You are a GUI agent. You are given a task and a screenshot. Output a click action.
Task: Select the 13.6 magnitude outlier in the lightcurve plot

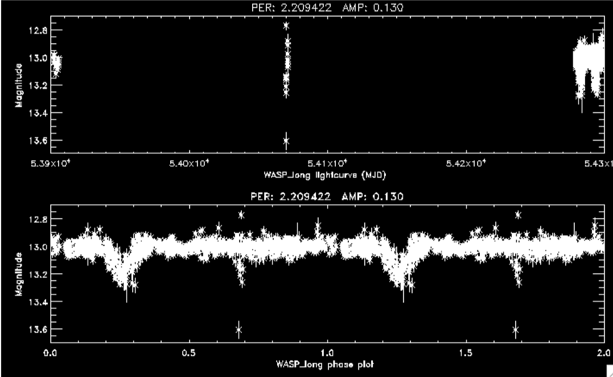click(x=286, y=140)
